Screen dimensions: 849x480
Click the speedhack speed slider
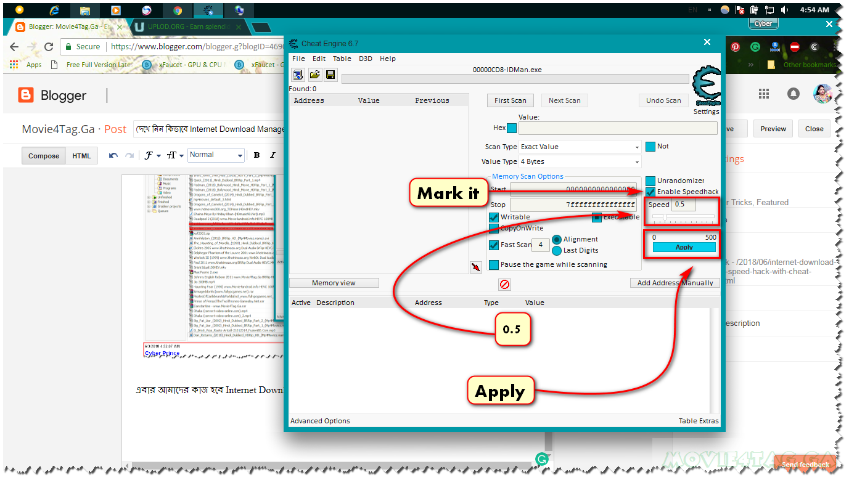tap(683, 217)
